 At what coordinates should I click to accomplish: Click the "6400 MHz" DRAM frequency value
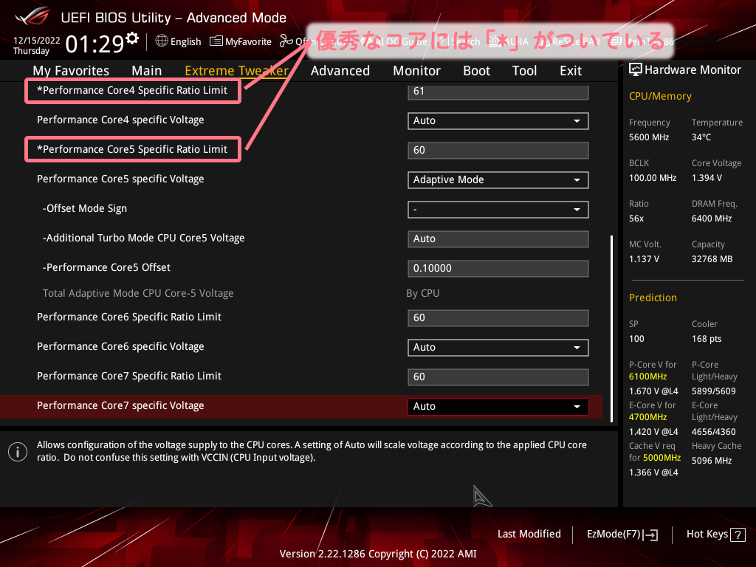[712, 218]
